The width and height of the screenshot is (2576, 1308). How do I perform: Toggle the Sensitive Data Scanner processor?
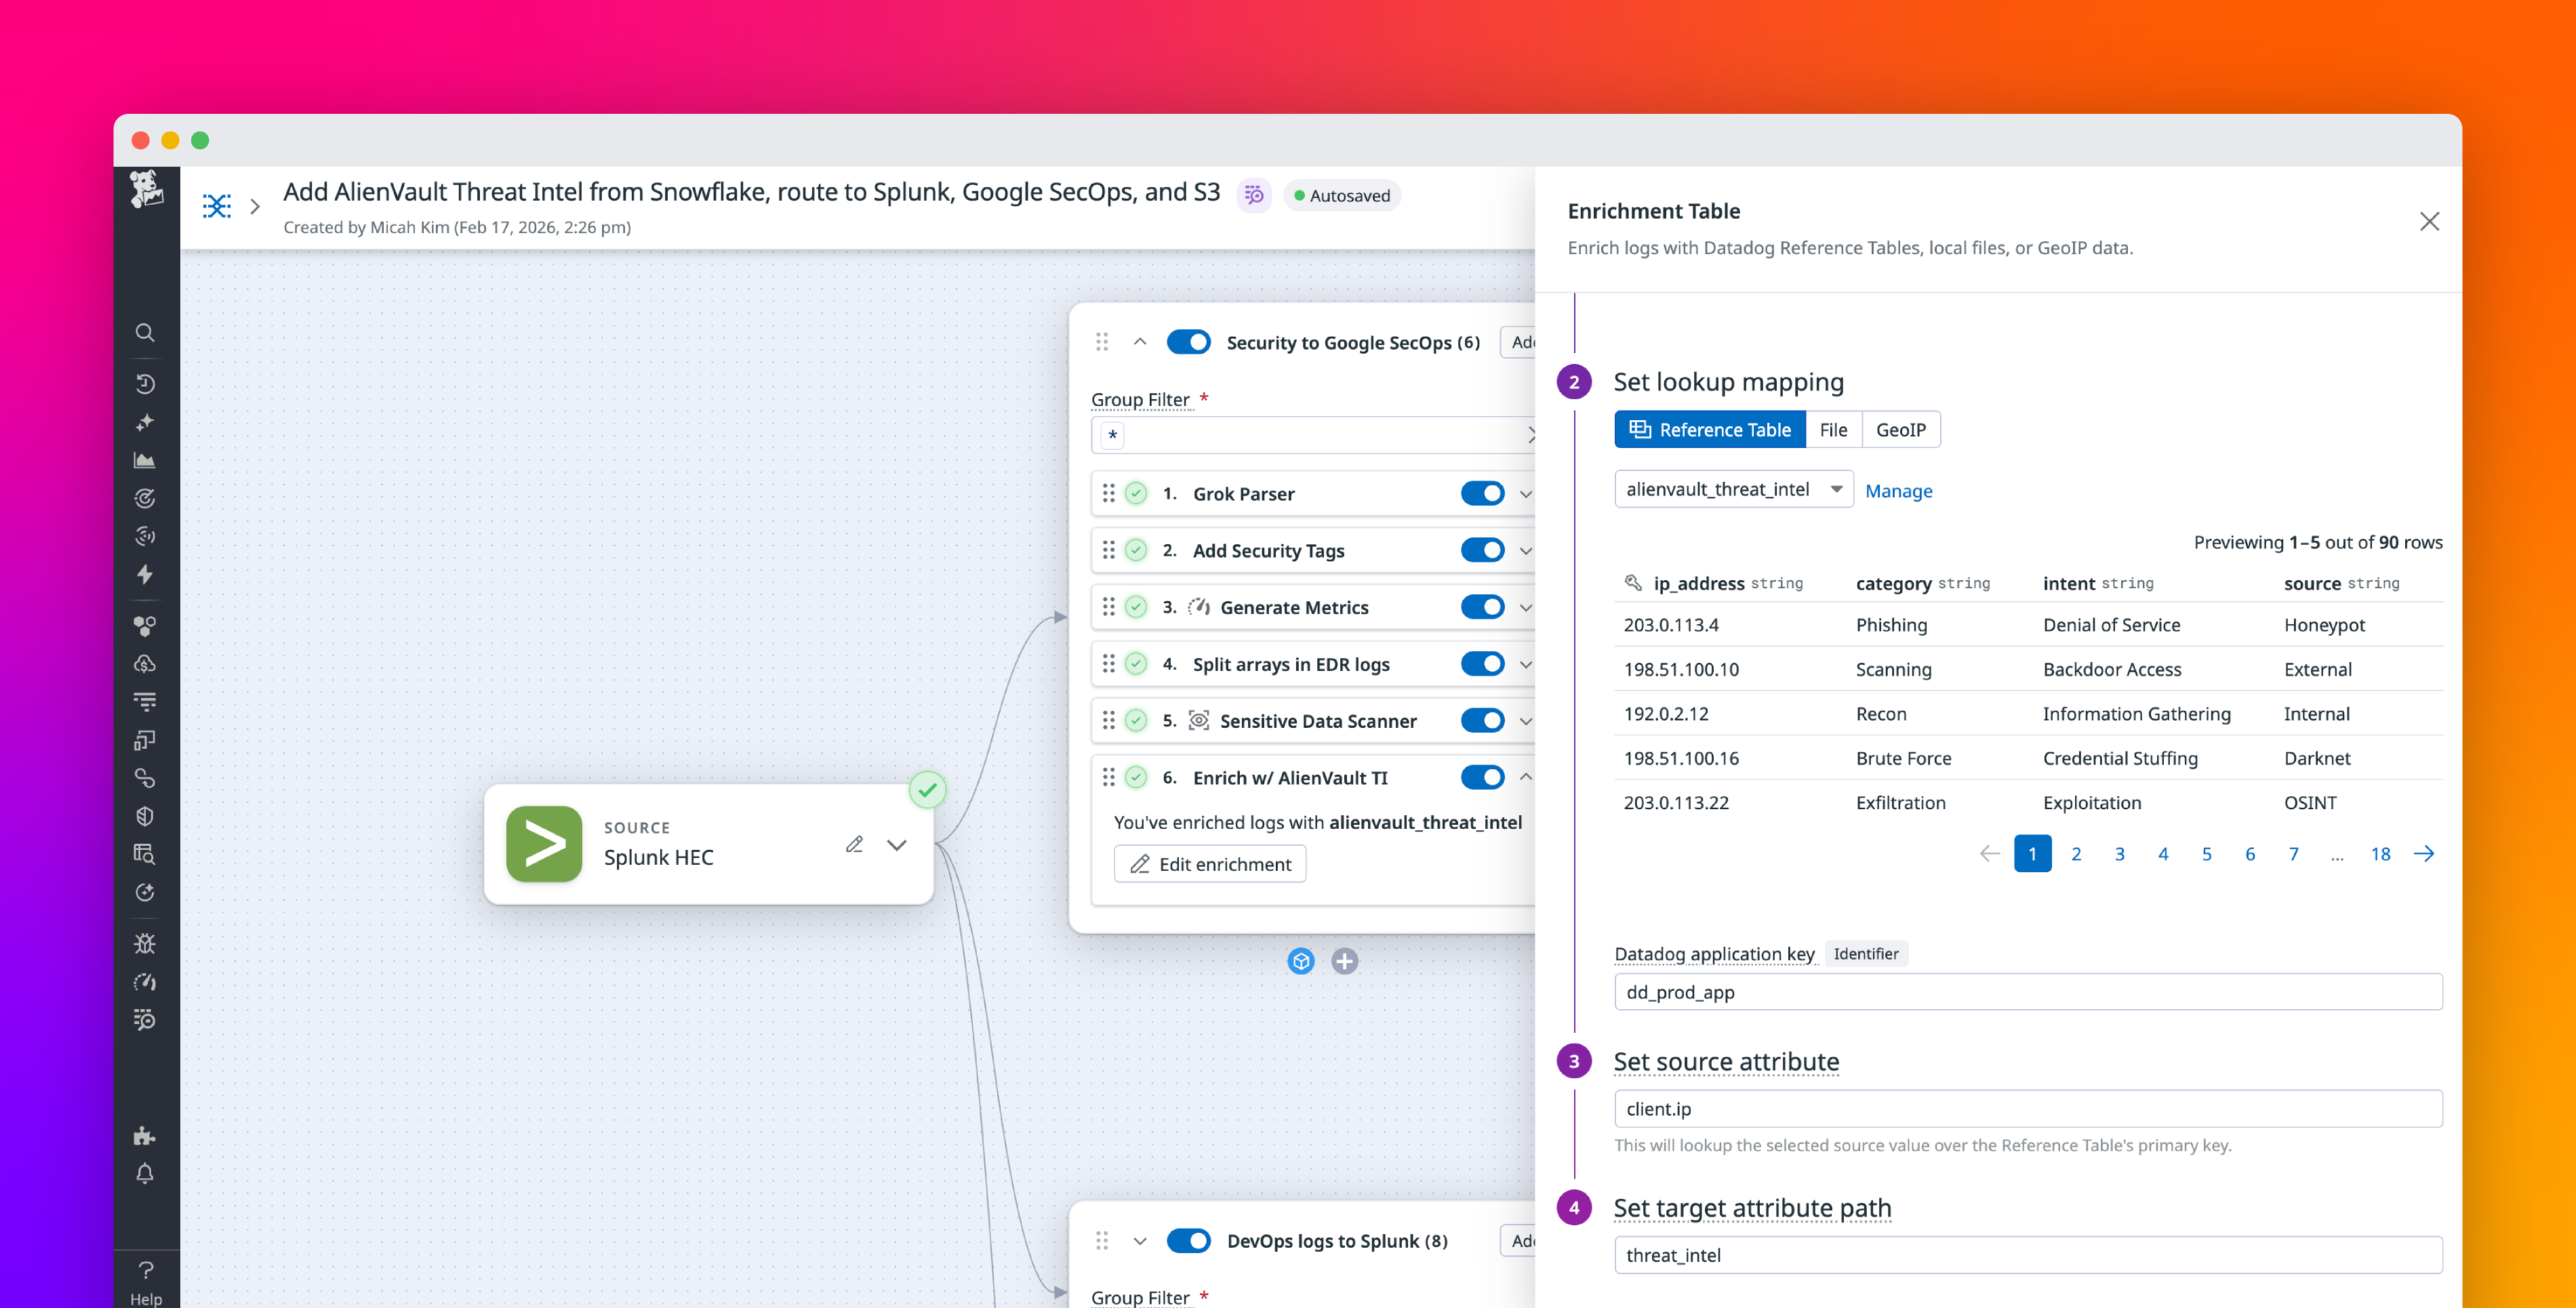coord(1482,721)
